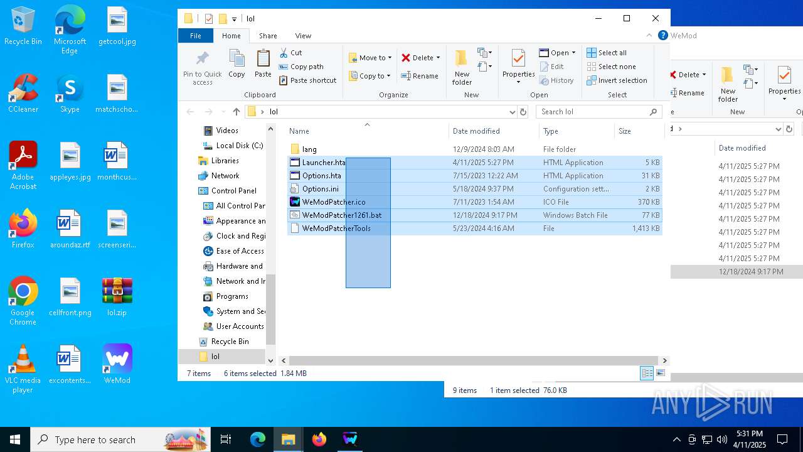803x452 pixels.
Task: Click the Cut scissors button
Action: (291, 53)
